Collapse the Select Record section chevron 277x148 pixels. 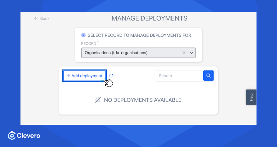click(x=83, y=35)
